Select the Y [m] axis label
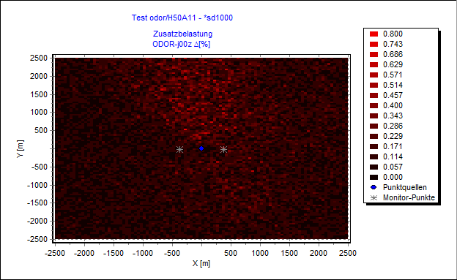 click(20, 149)
